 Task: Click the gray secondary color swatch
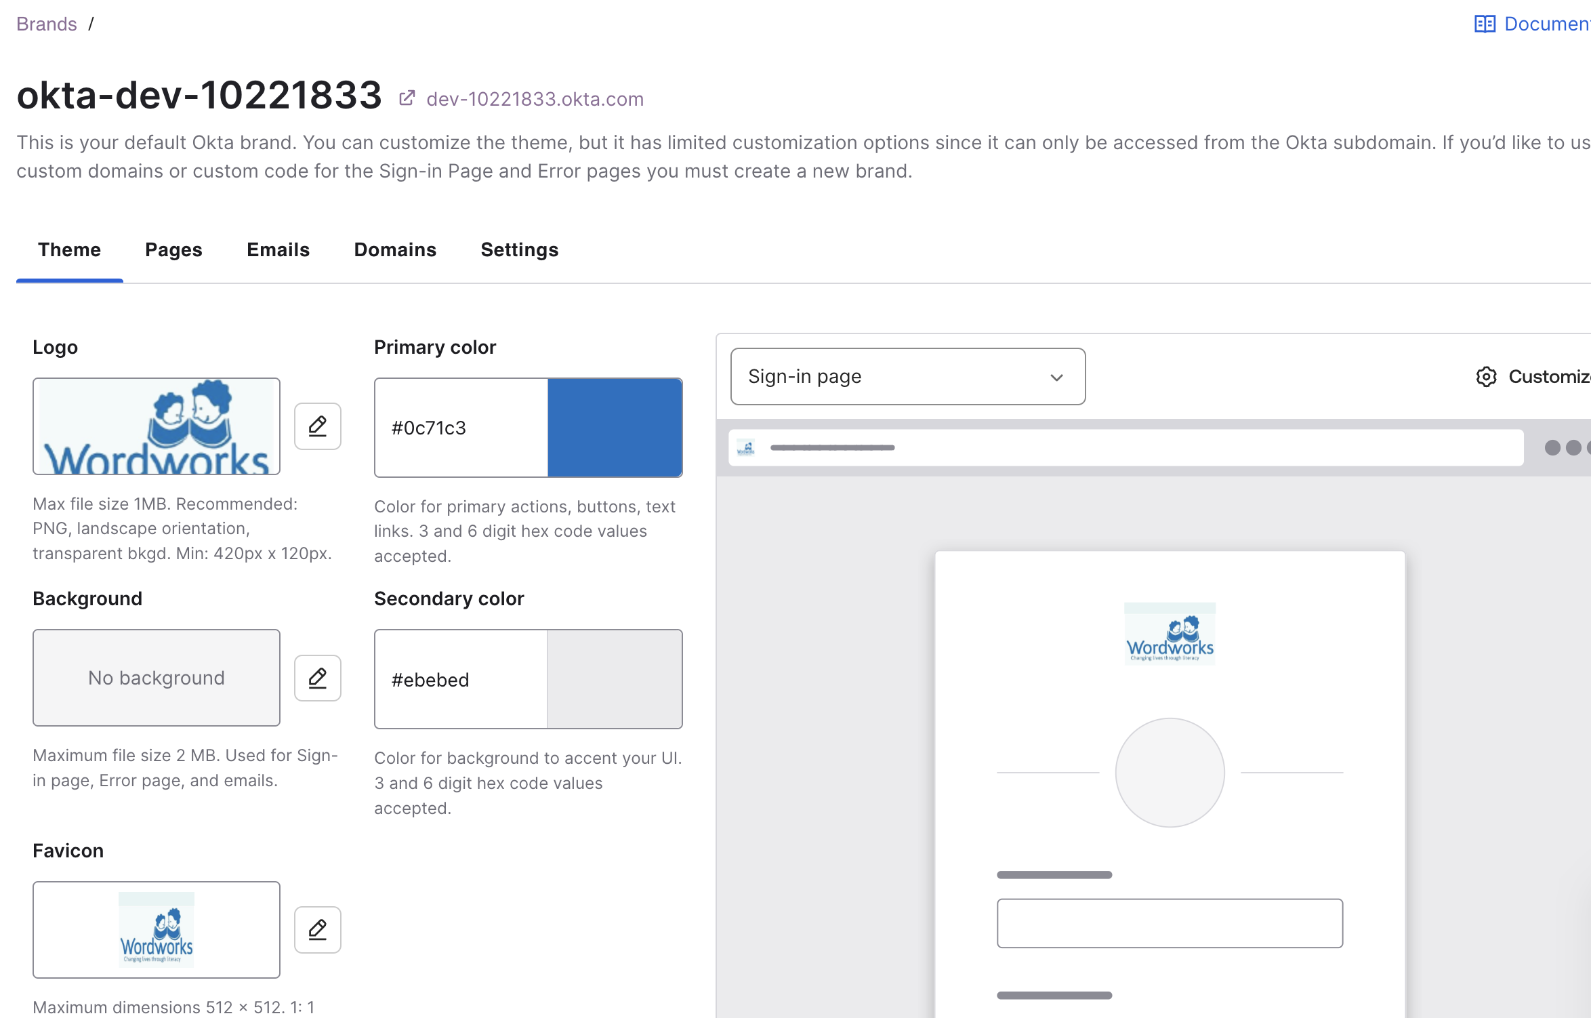tap(615, 679)
